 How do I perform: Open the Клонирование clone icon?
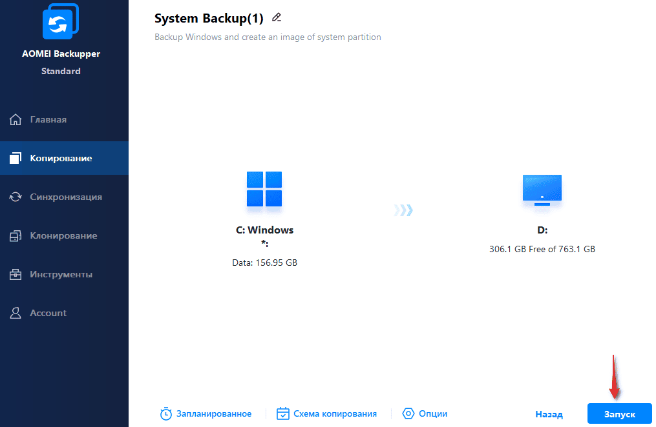(16, 236)
